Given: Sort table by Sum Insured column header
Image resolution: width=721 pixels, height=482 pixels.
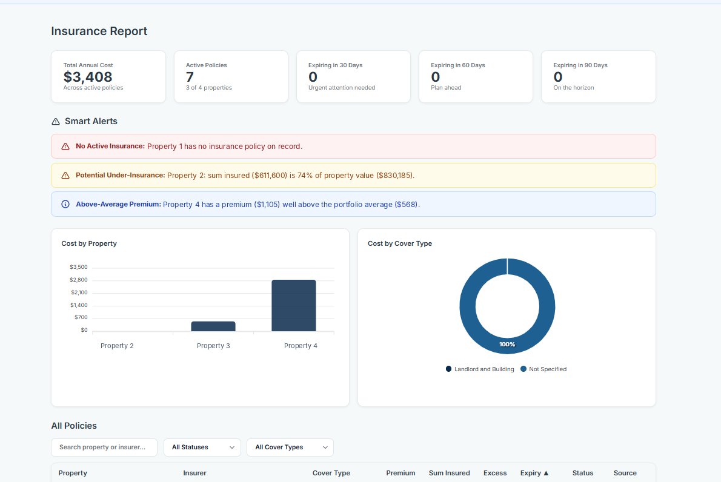Looking at the screenshot, I should [449, 473].
